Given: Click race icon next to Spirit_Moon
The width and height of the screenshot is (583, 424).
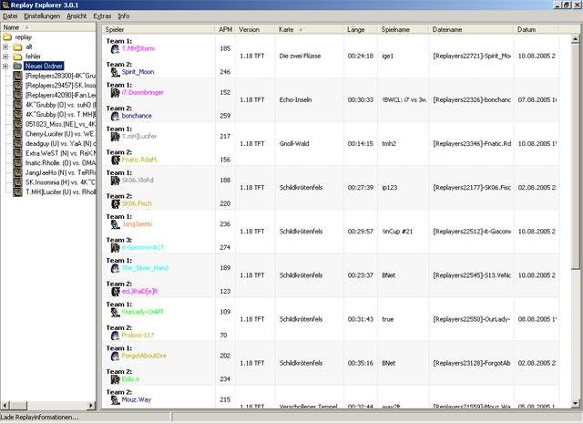Looking at the screenshot, I should [116, 72].
